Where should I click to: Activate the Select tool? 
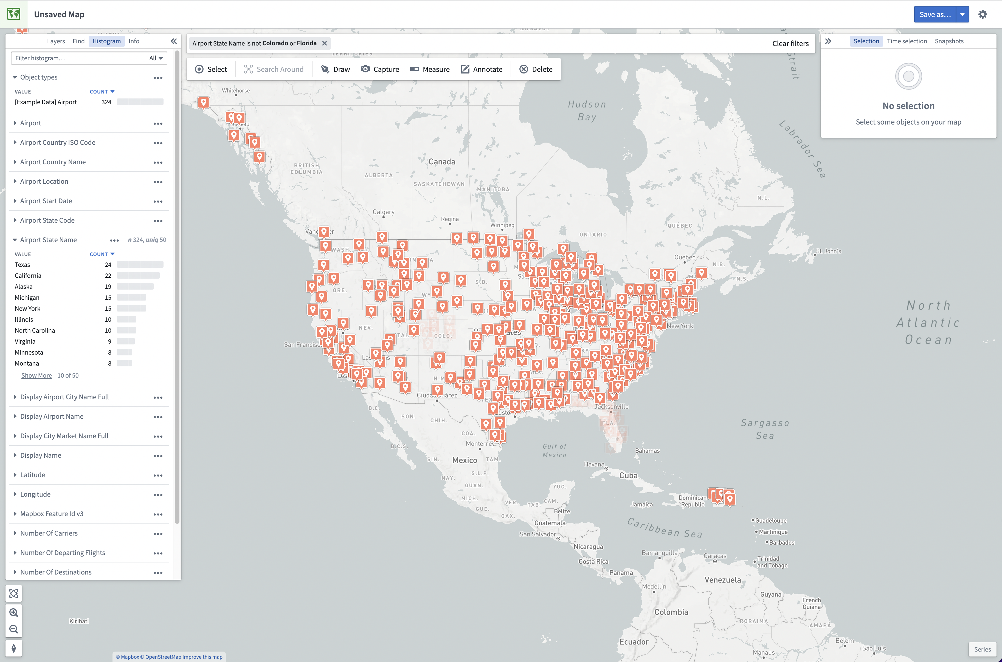(x=211, y=69)
